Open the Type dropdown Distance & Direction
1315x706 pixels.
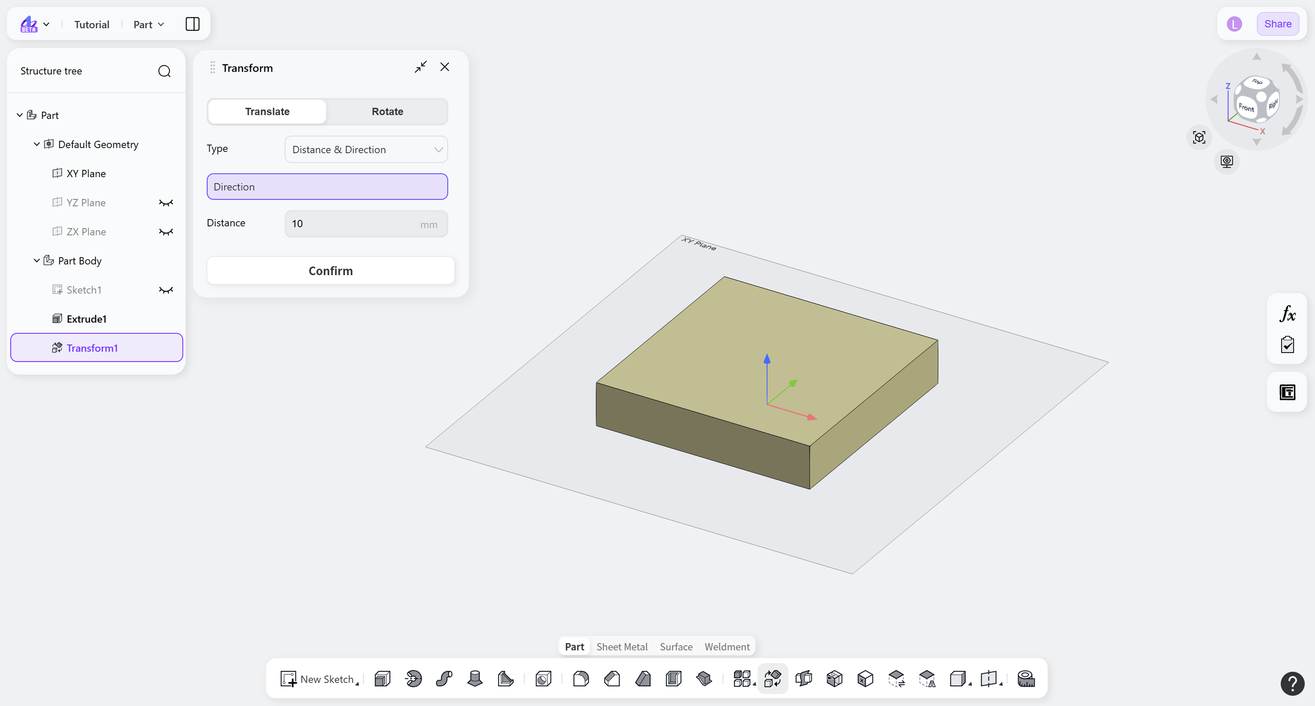(366, 149)
